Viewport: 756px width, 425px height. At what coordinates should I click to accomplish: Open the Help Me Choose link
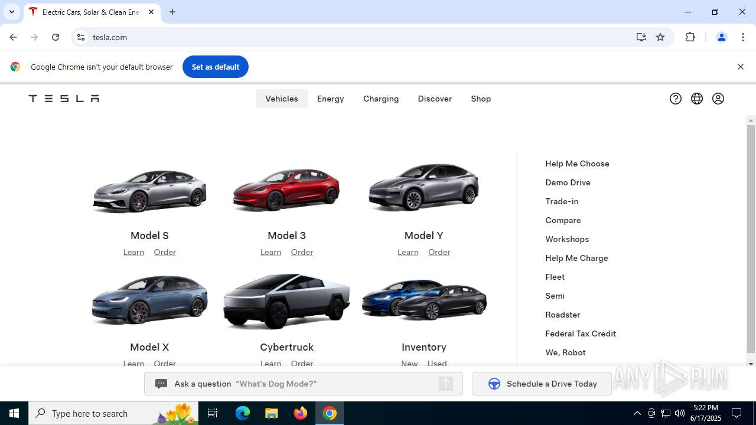(577, 164)
